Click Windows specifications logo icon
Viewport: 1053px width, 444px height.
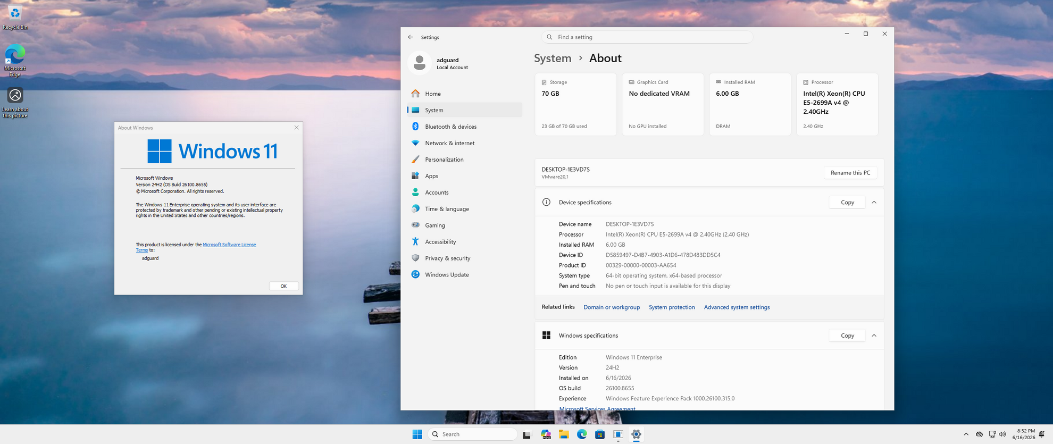click(x=546, y=335)
